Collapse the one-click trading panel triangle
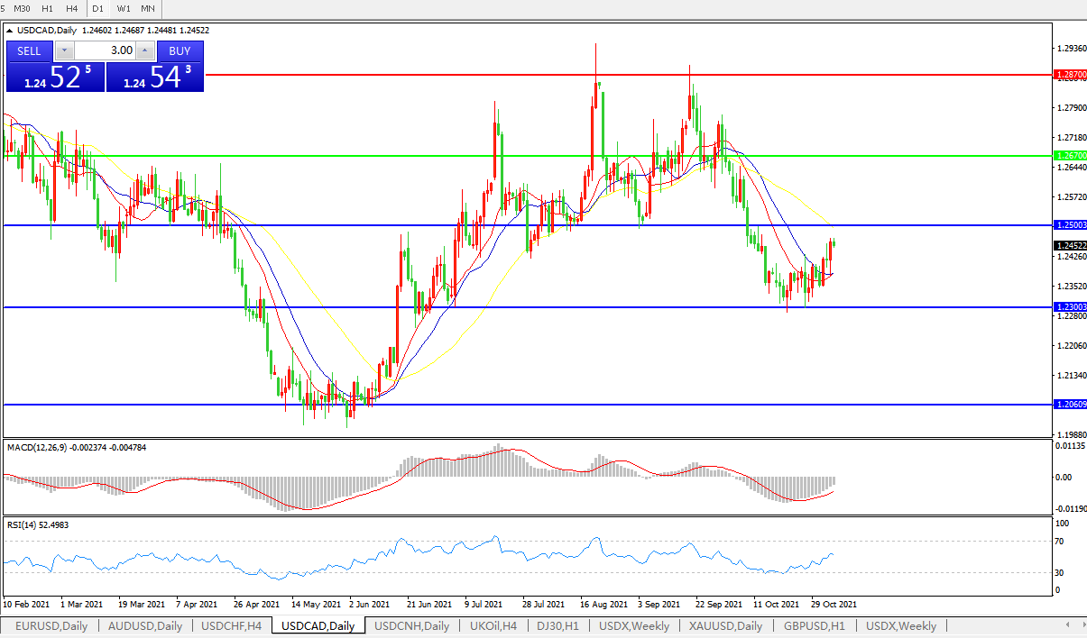 10,31
